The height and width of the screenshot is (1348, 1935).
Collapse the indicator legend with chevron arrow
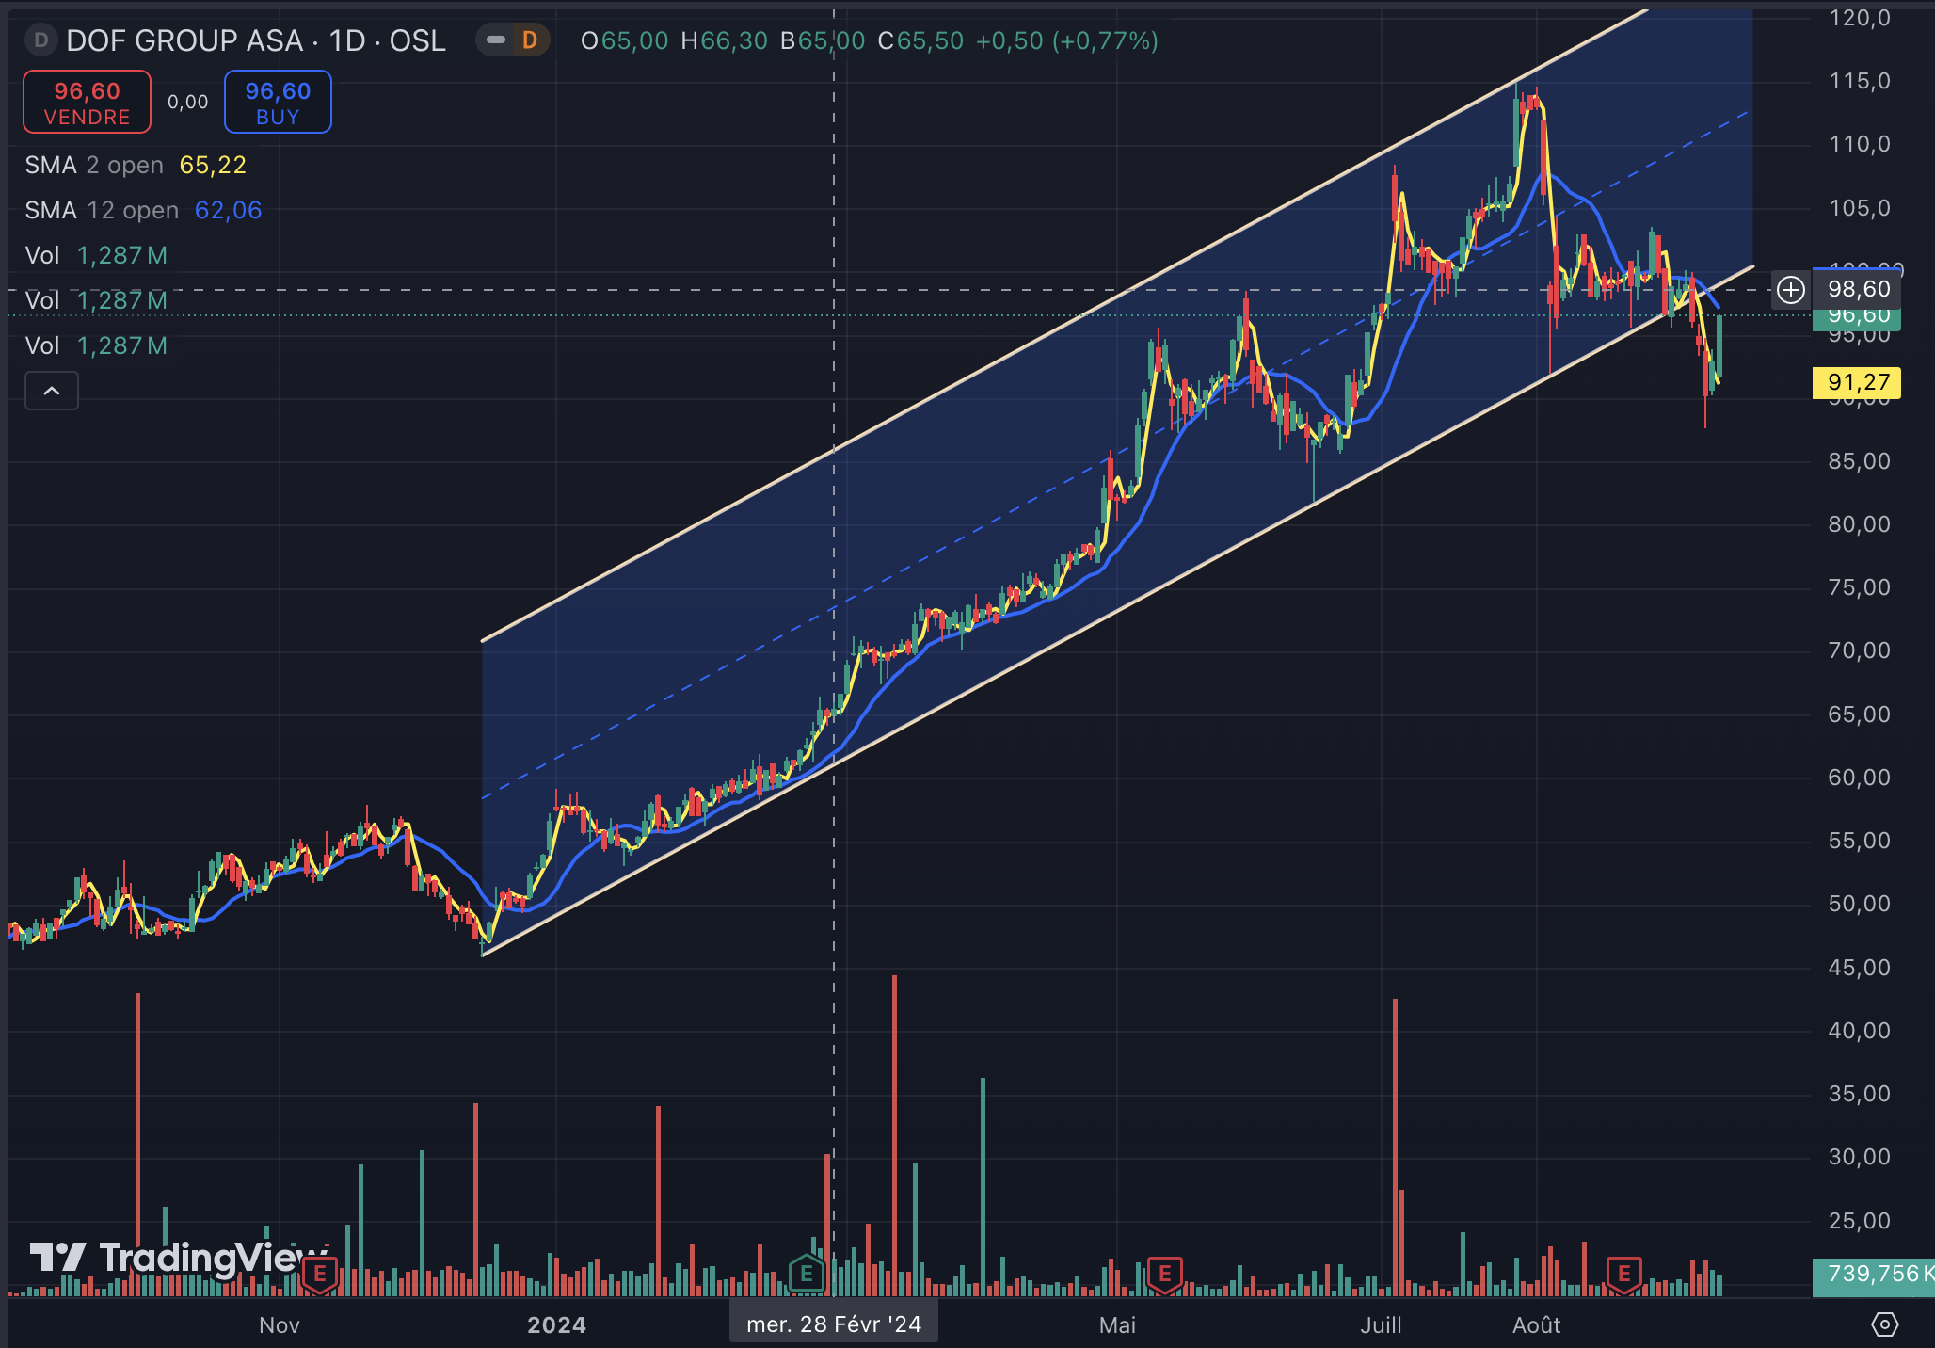point(52,391)
